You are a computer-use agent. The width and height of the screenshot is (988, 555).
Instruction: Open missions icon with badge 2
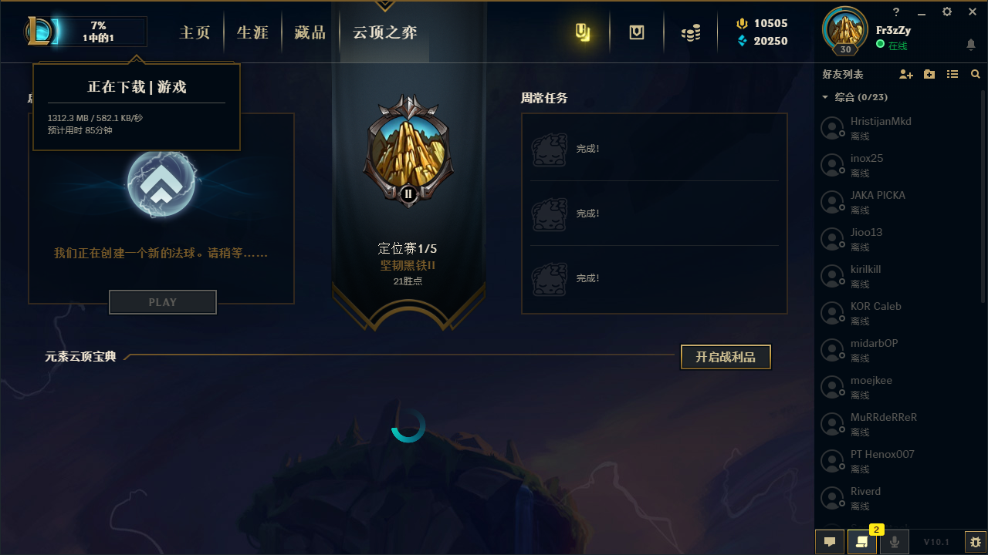pos(862,542)
